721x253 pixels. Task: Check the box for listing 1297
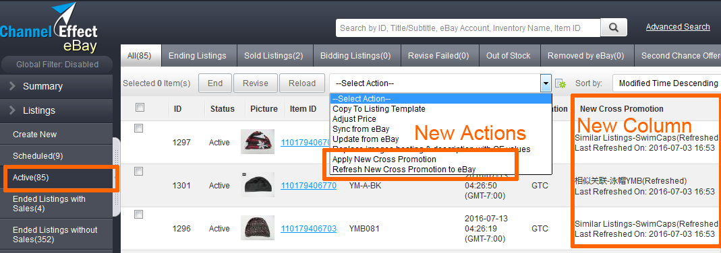point(138,129)
